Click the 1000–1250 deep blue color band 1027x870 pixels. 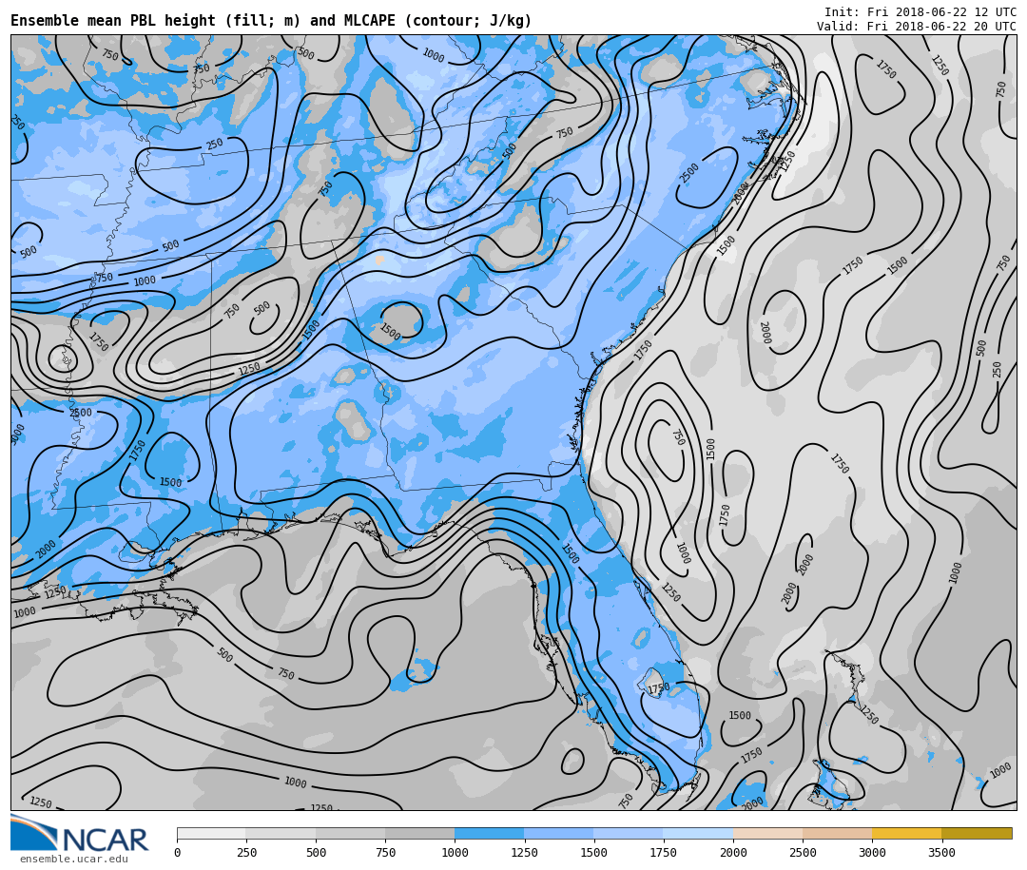point(490,833)
